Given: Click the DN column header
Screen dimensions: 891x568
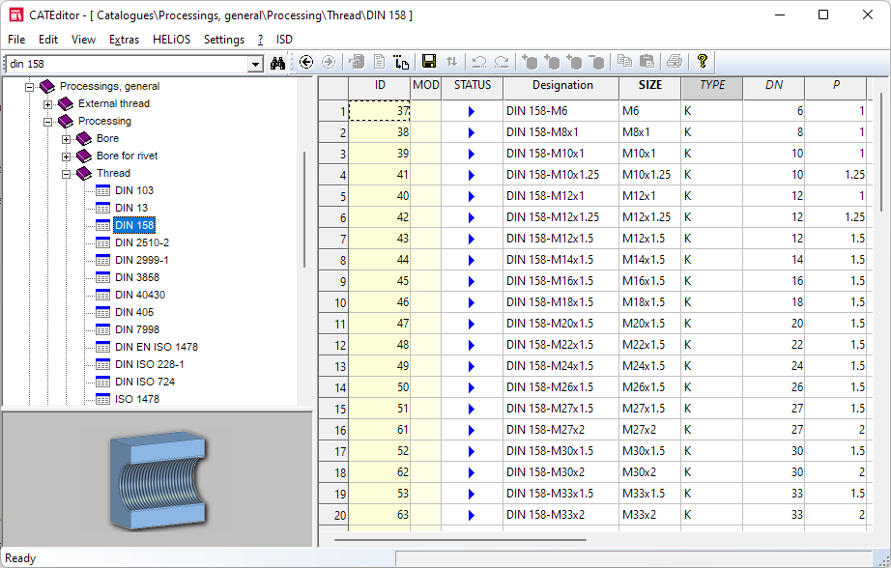Looking at the screenshot, I should 774,88.
